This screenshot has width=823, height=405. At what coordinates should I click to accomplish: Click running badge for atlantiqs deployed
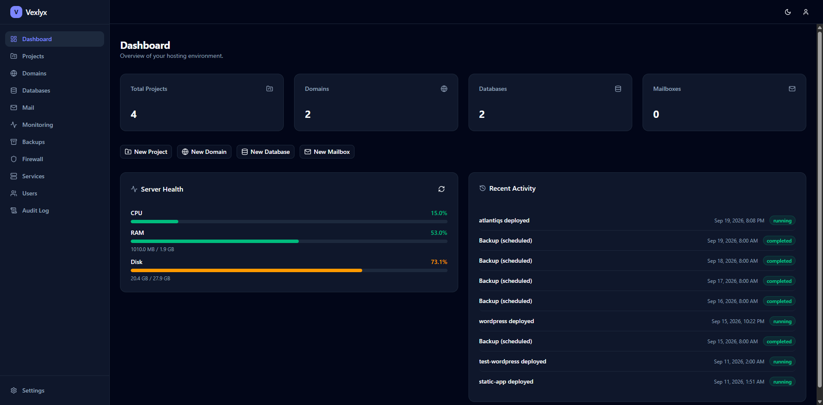(782, 221)
